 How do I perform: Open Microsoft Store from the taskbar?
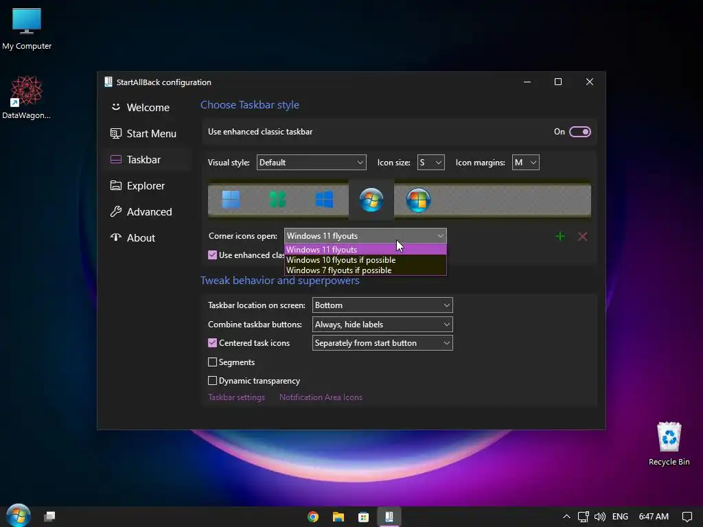point(363,517)
